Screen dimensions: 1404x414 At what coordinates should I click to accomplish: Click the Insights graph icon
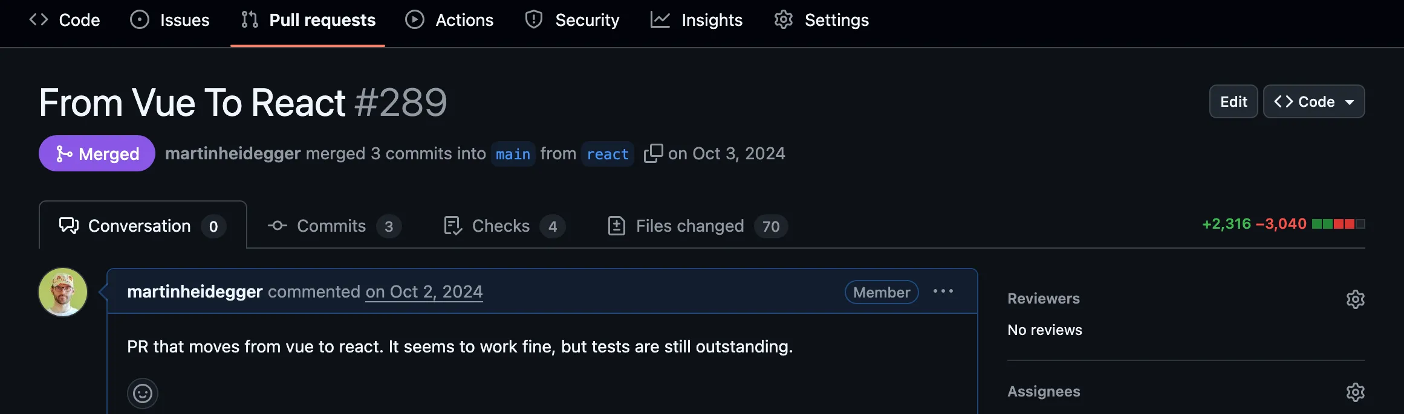coord(660,20)
